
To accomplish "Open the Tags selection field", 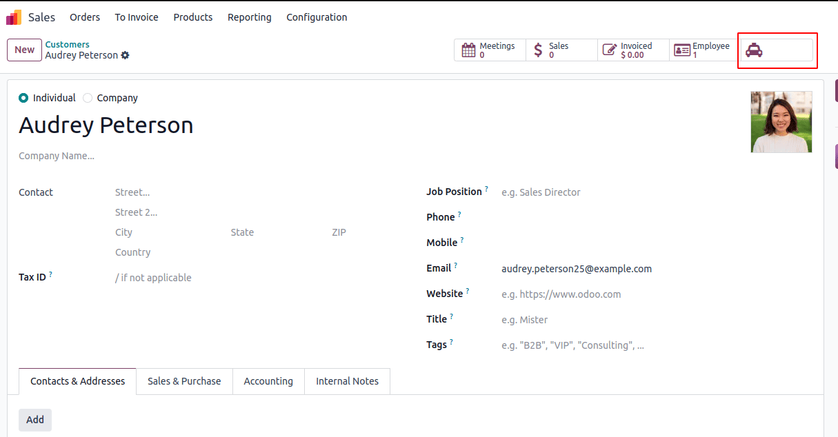I will (x=572, y=345).
